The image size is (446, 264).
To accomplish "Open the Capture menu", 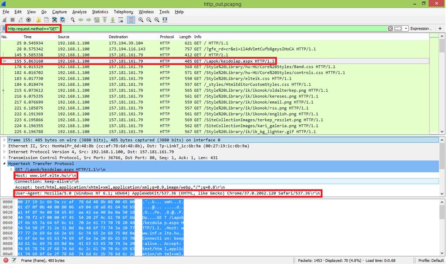I will 59,12.
